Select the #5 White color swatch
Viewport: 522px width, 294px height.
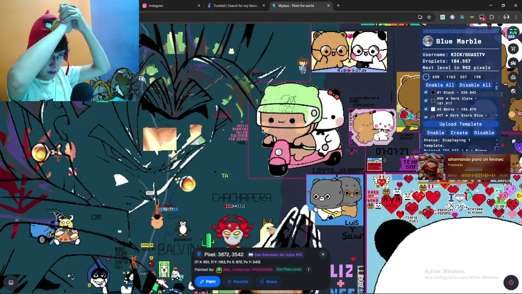[x=433, y=109]
